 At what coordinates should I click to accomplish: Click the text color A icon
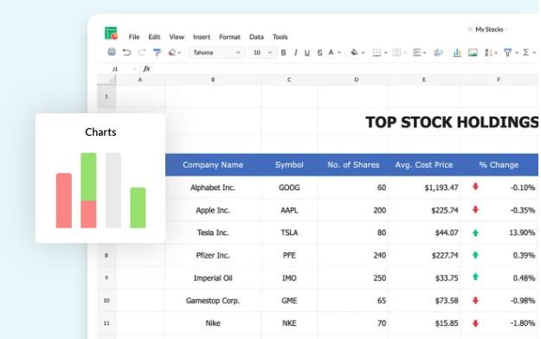click(x=331, y=53)
